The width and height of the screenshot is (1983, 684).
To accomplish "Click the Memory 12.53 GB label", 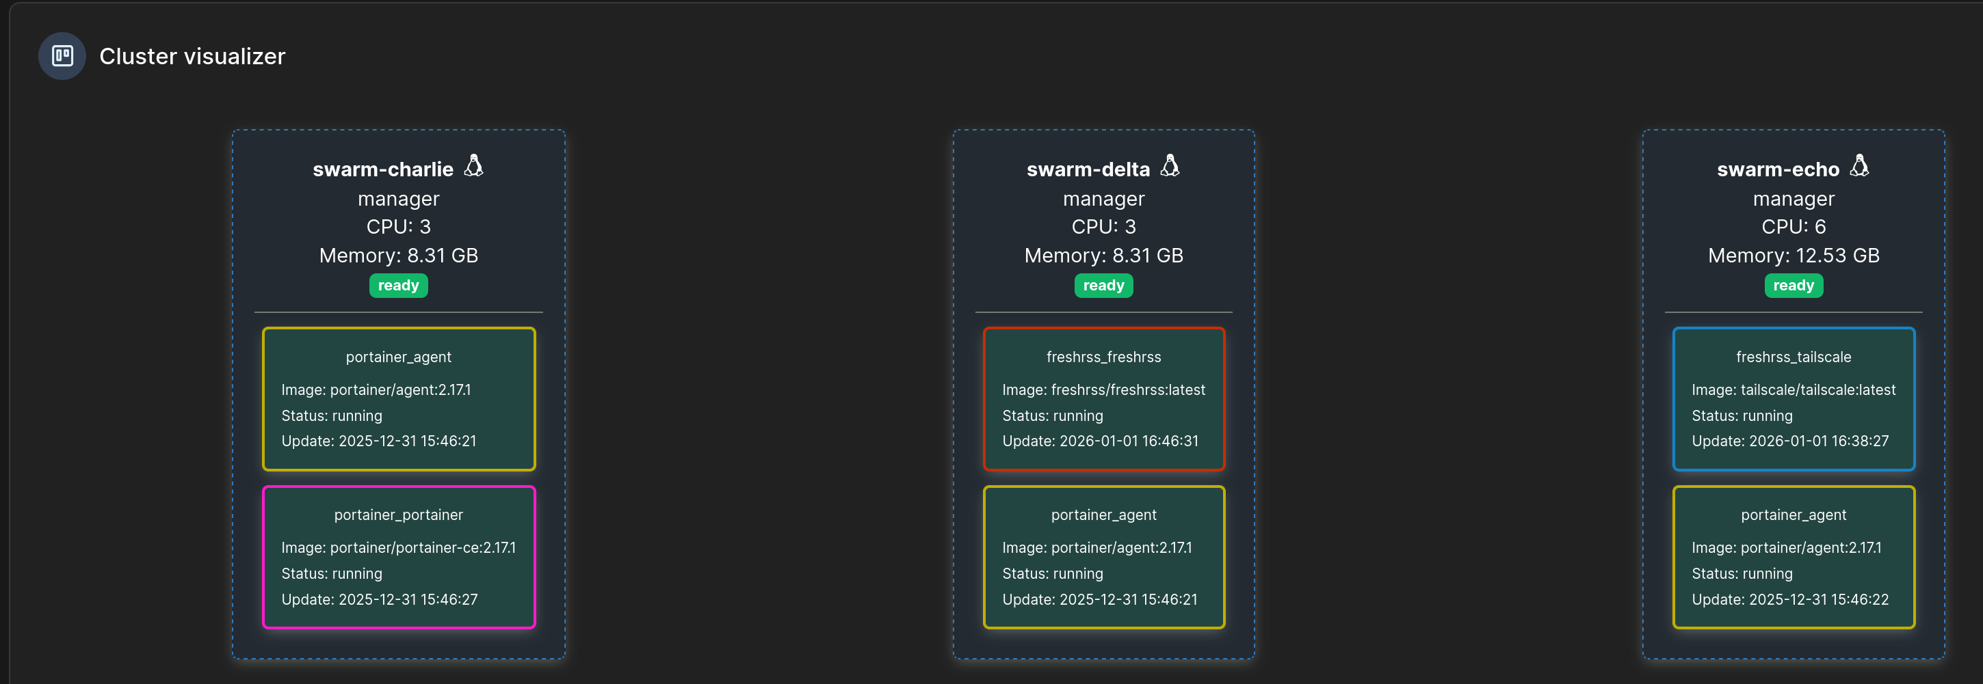I will coord(1793,256).
